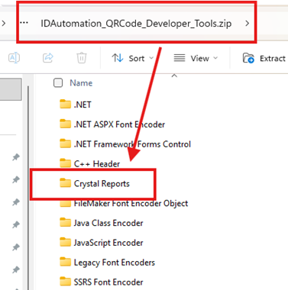
Task: Click the Extract all button
Action: click(265, 59)
